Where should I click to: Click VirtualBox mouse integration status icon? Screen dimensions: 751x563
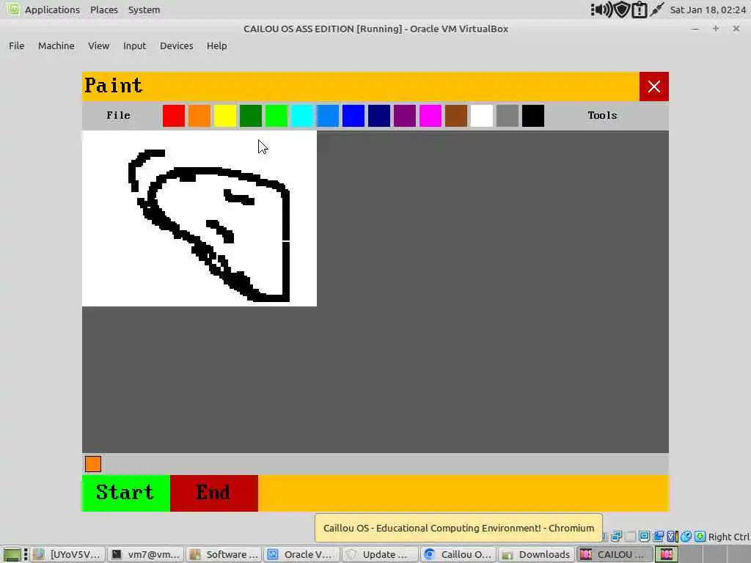pyautogui.click(x=686, y=536)
